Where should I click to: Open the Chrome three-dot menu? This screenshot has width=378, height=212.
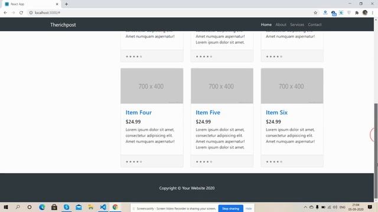(x=373, y=13)
